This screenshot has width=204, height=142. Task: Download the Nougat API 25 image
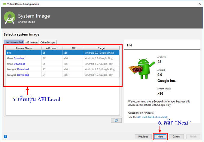pos(23,69)
